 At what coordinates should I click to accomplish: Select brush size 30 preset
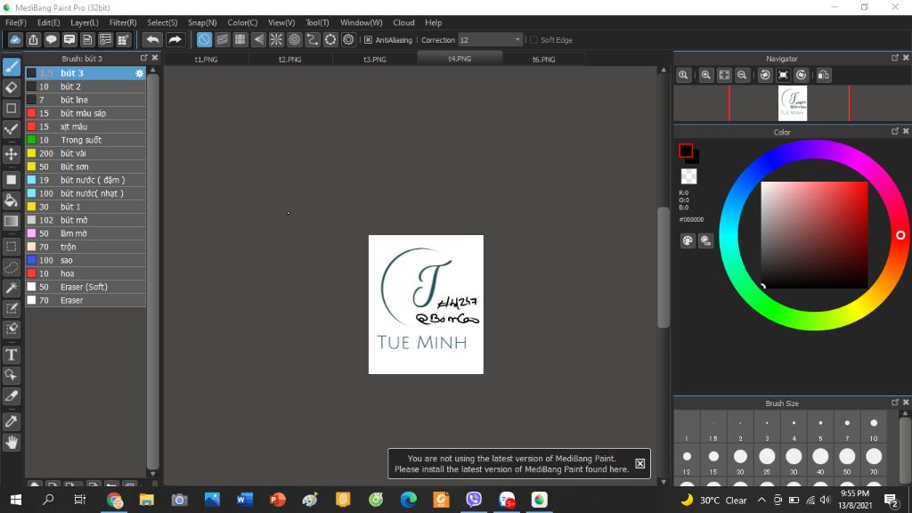coord(794,460)
